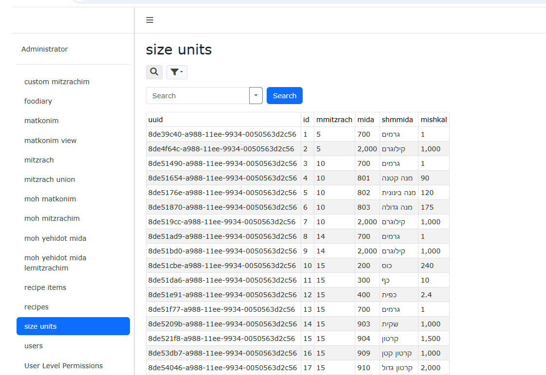Screen dimensions: 546x375
Task: Sort table by uuid column header
Action: pyautogui.click(x=156, y=120)
